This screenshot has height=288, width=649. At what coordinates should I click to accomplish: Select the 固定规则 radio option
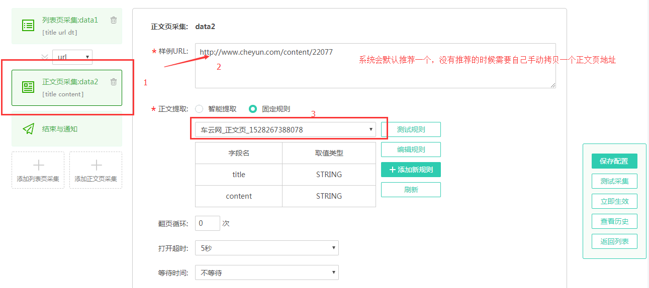click(x=253, y=109)
